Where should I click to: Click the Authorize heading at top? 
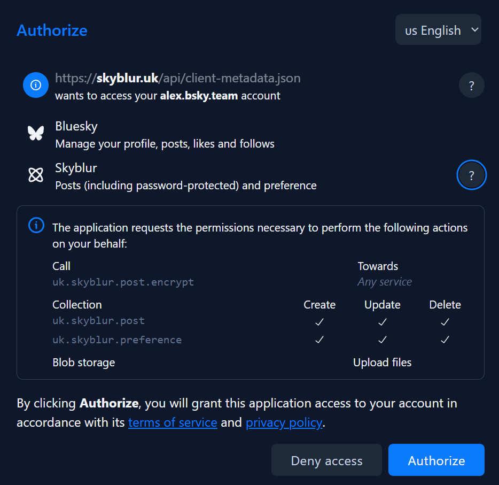[x=52, y=30]
